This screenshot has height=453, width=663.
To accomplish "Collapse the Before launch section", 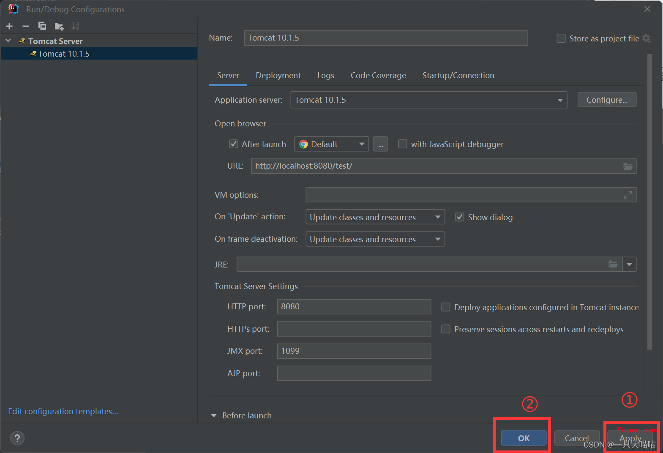I will [x=214, y=416].
